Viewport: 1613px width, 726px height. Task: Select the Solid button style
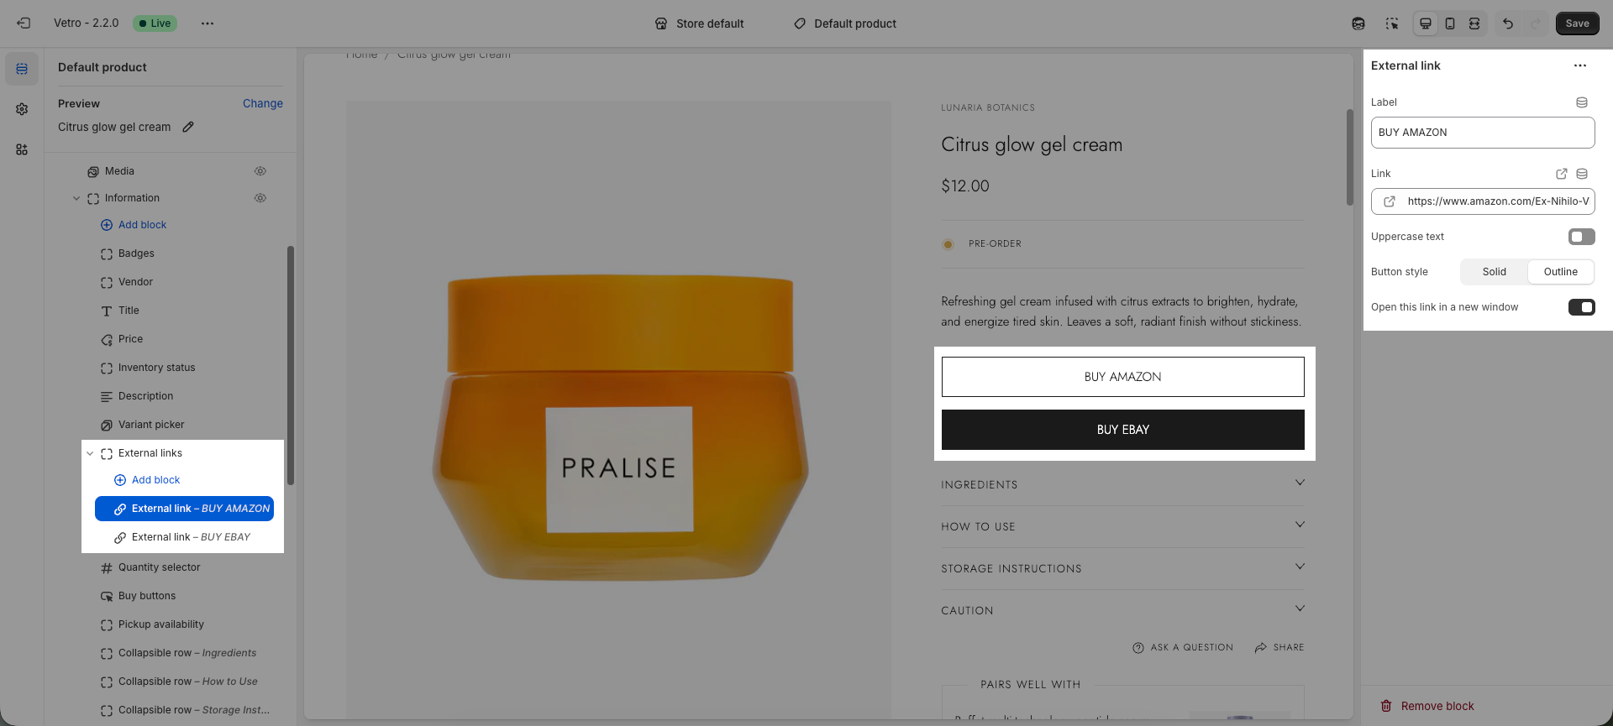click(x=1494, y=272)
